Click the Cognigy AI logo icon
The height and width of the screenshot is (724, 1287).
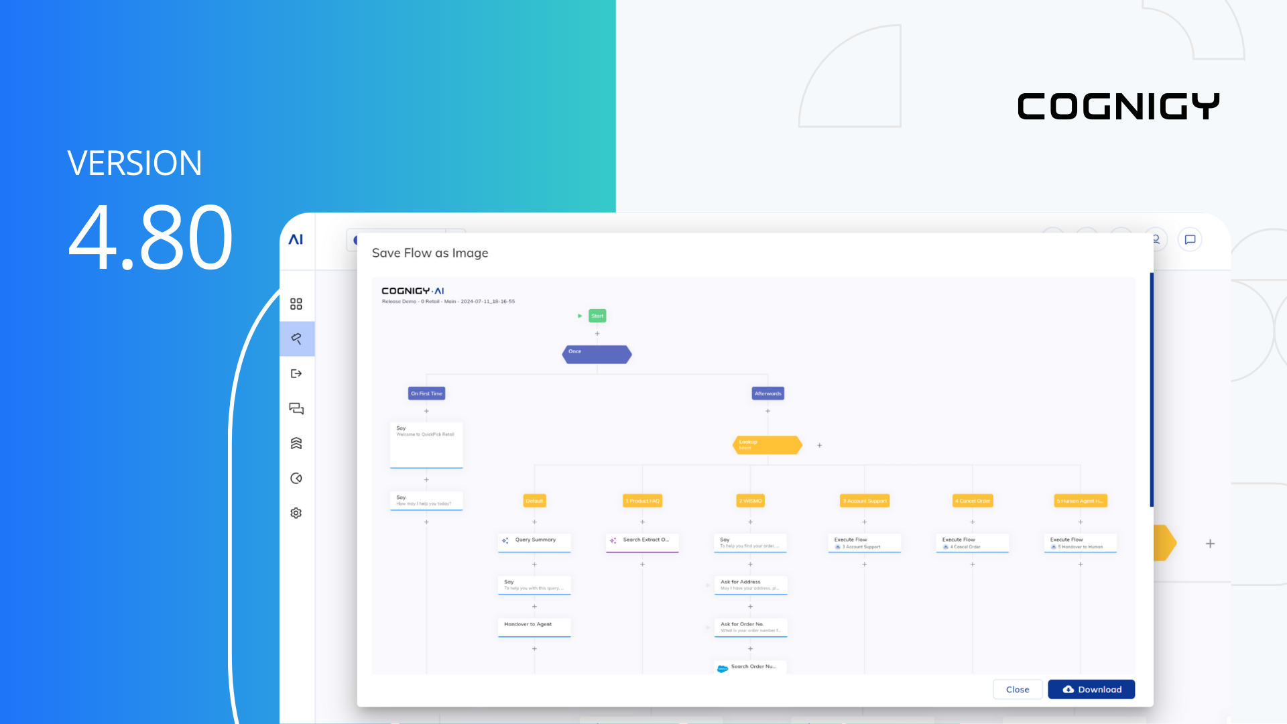point(297,239)
